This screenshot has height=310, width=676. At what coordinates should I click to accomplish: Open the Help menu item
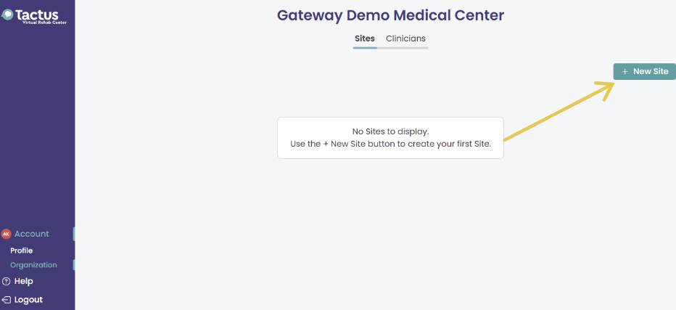tap(24, 282)
